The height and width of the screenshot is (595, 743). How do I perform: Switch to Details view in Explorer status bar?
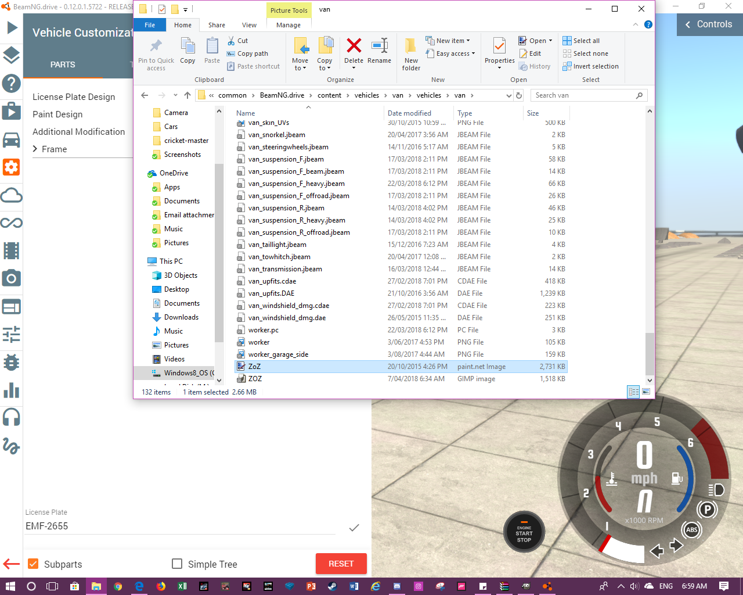click(633, 392)
